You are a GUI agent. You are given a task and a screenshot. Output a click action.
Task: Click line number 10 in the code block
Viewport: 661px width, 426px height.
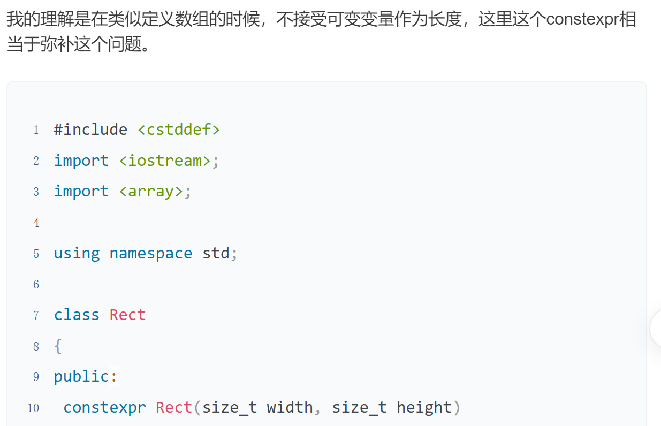[33, 408]
